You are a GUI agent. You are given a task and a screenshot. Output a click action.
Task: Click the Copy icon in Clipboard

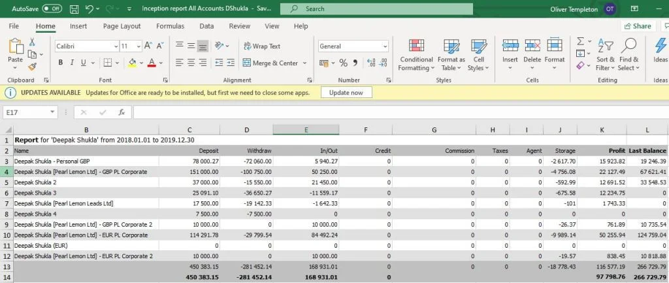click(x=32, y=54)
